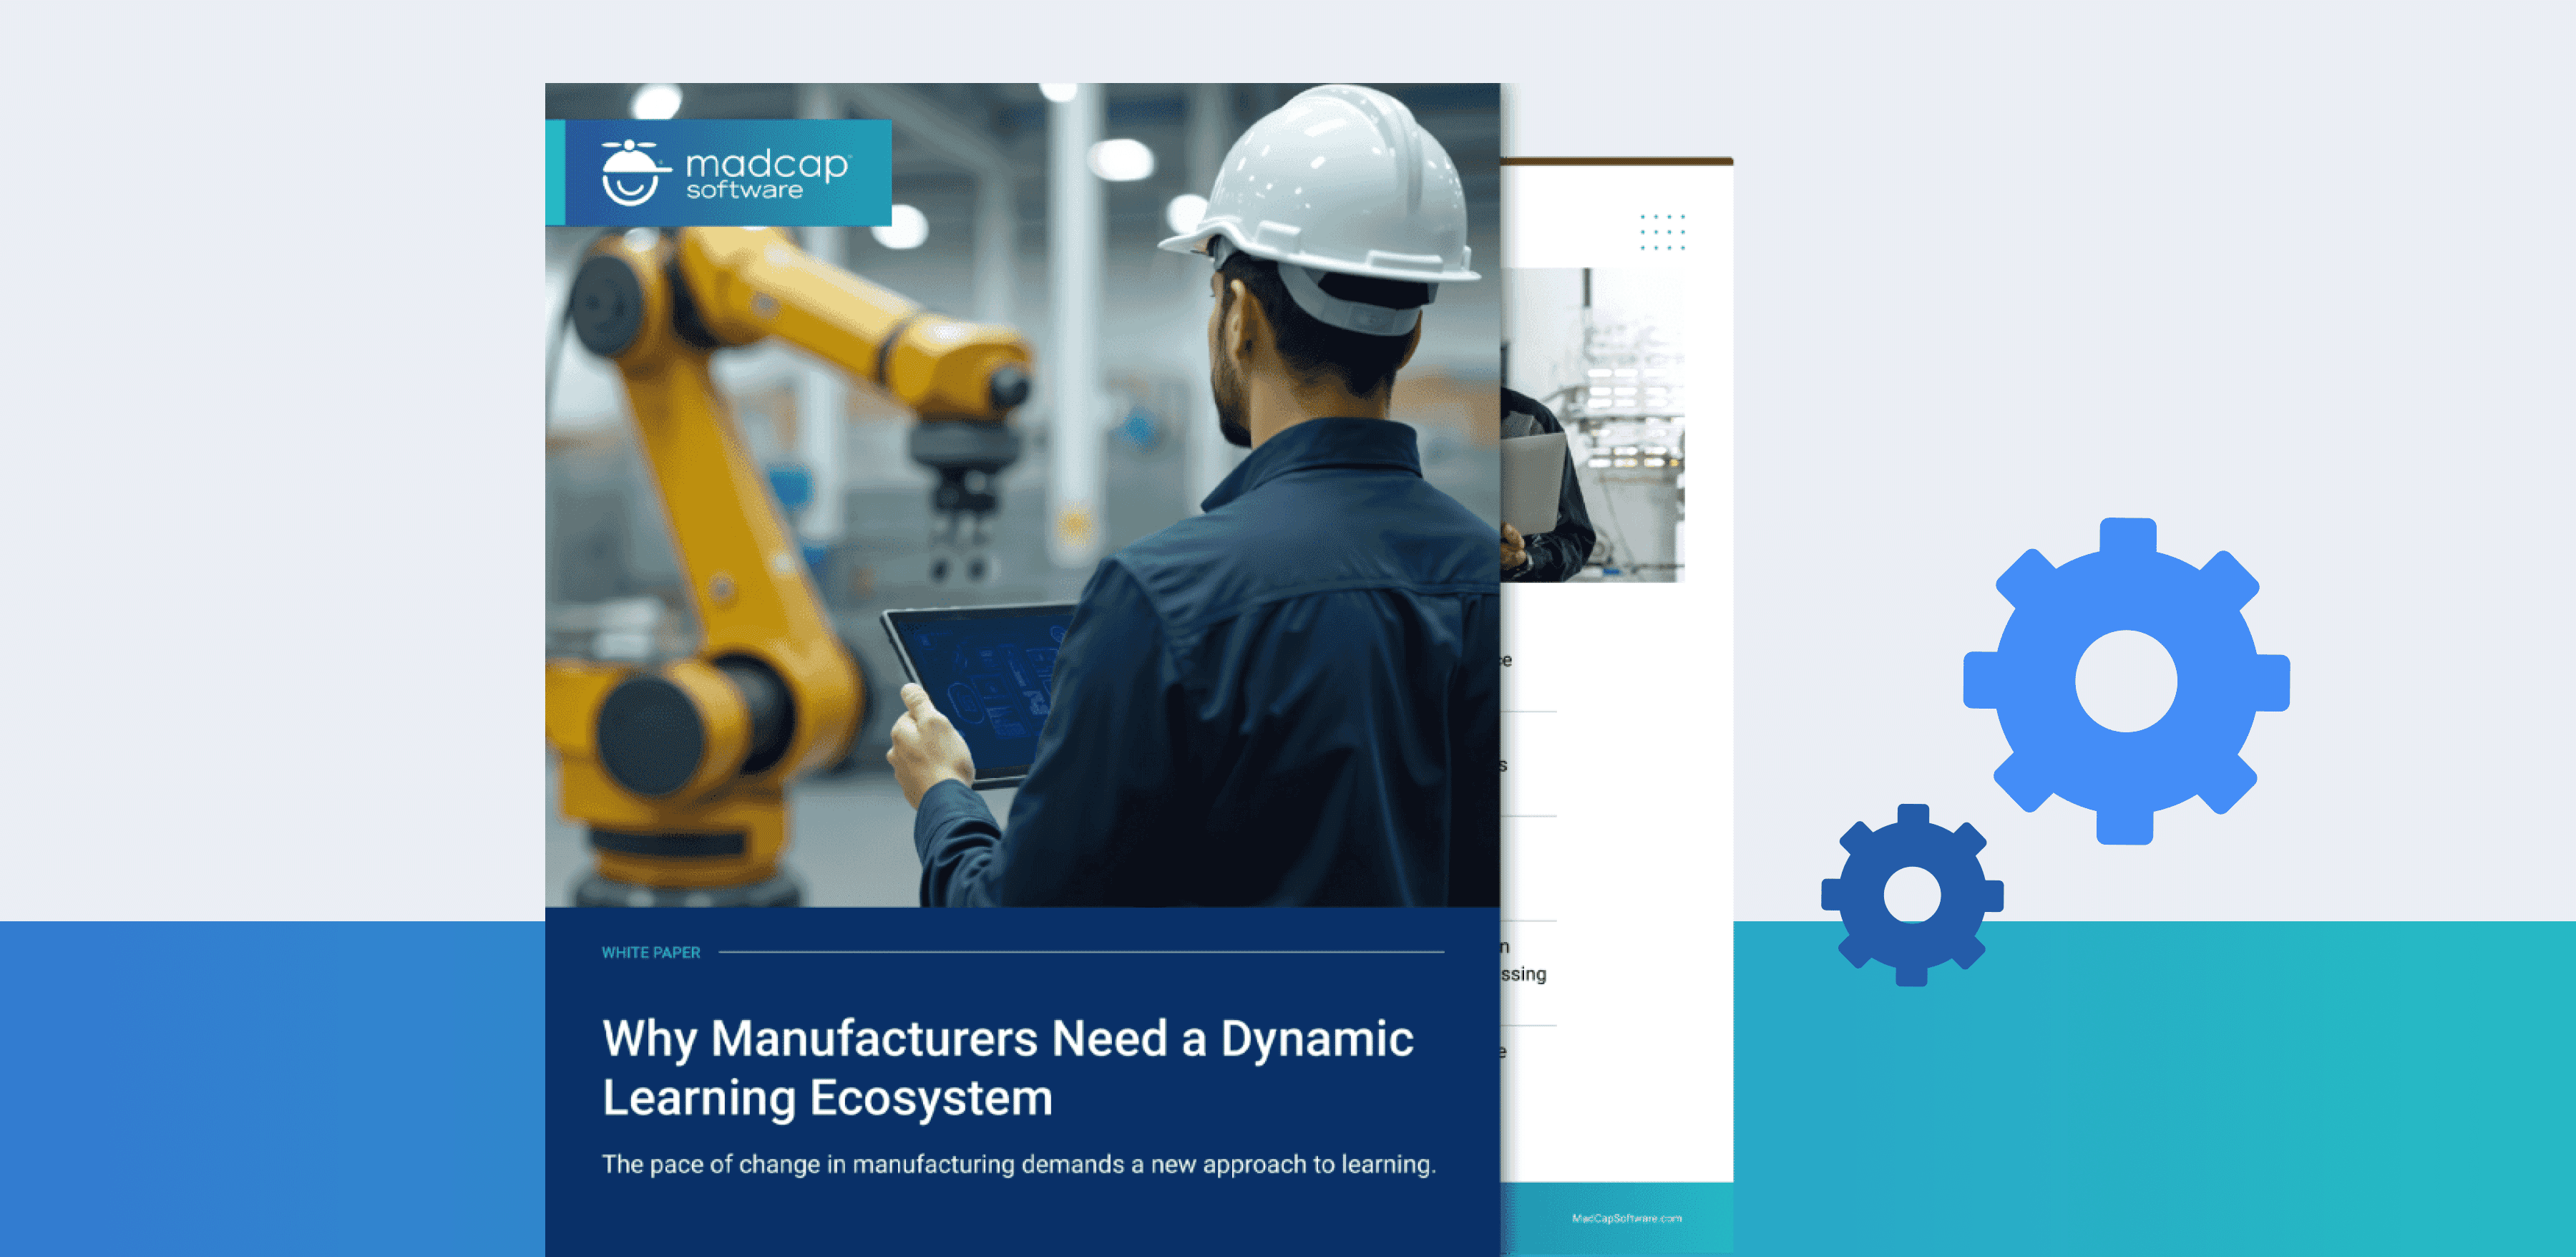Select the large blue gear icon
Viewport: 2576px width, 1257px height.
(x=2127, y=680)
